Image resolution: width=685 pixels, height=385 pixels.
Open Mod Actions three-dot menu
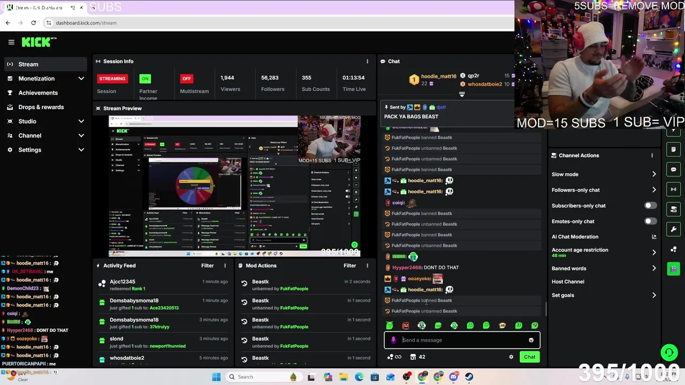(367, 266)
